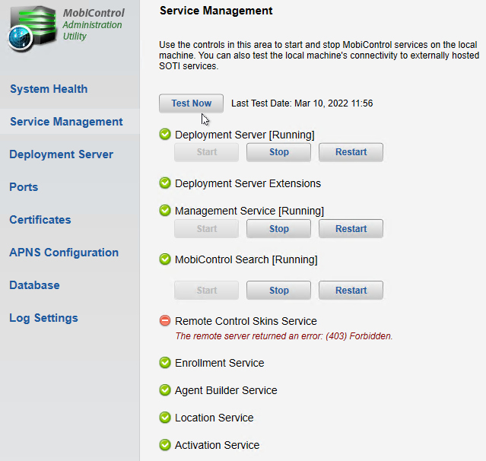Screen dimensions: 486x461
Task: Click green status icon for Management Service
Action: 165,211
